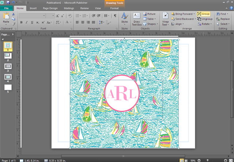The width and height of the screenshot is (234, 162).
Task: Open Bullets list dropdown
Action: pos(78,16)
